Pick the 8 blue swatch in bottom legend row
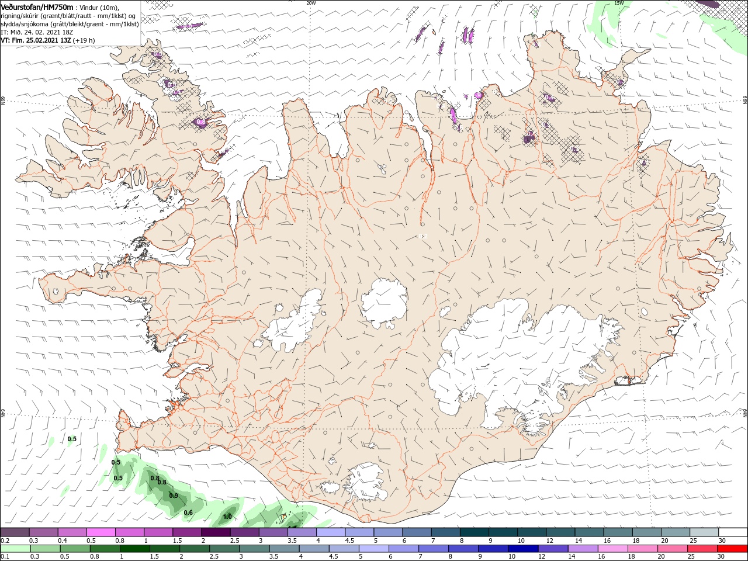 [x=463, y=549]
